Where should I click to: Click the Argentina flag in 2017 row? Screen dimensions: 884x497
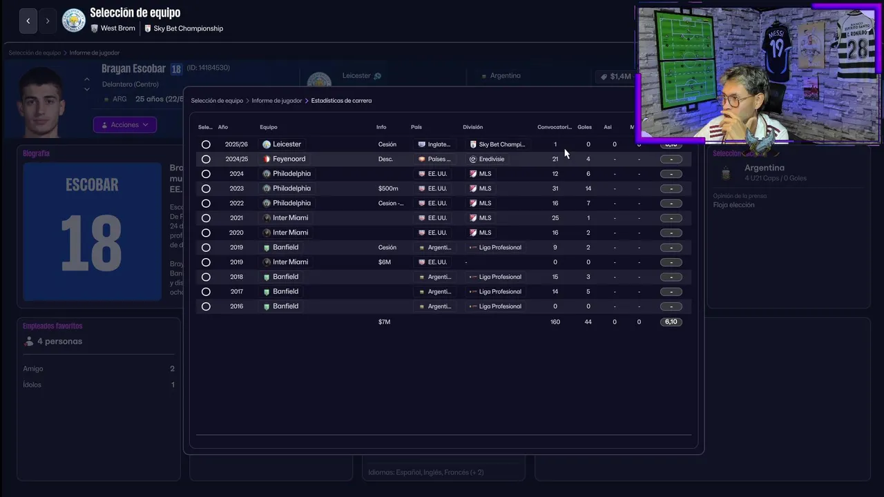tap(421, 291)
